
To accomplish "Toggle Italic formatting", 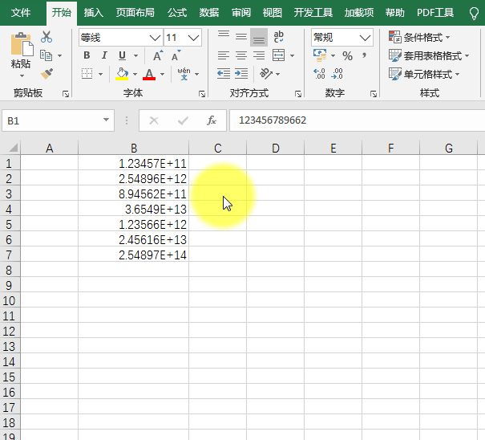I will click(104, 55).
